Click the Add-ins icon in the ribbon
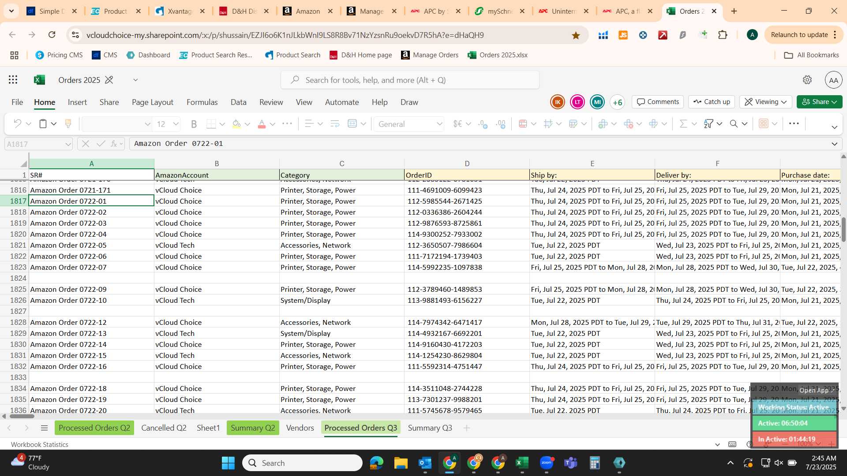847x476 pixels. pos(764,124)
